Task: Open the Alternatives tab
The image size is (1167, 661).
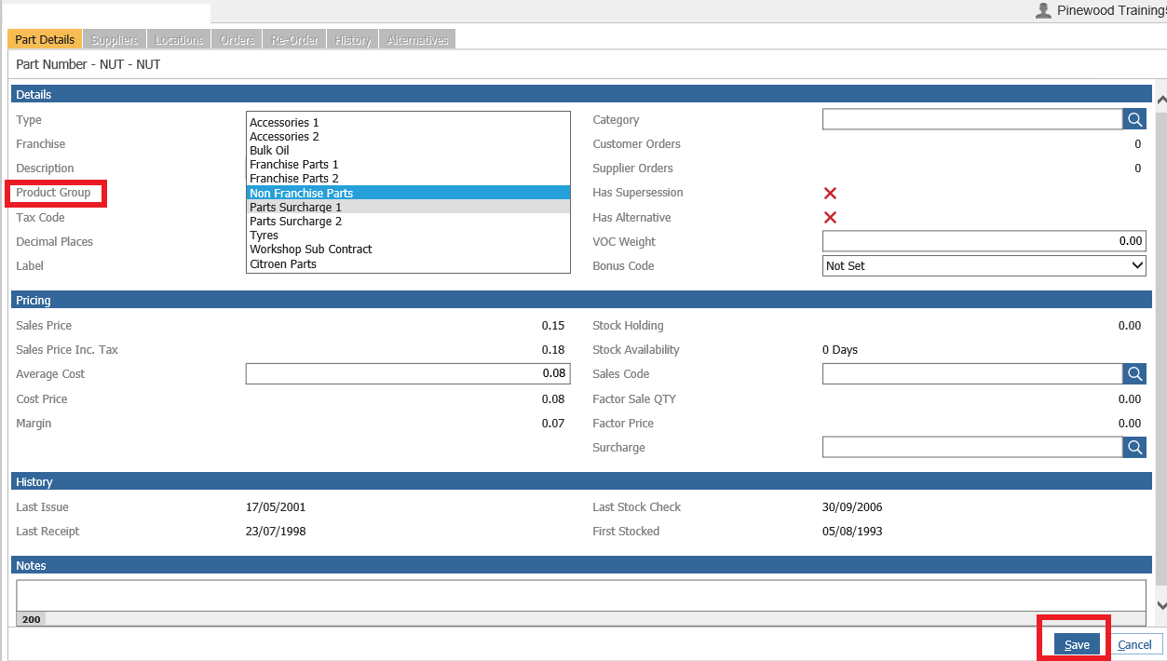Action: tap(417, 39)
